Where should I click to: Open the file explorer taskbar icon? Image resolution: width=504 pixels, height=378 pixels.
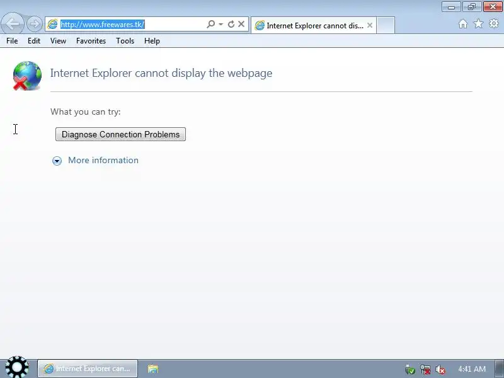point(153,369)
